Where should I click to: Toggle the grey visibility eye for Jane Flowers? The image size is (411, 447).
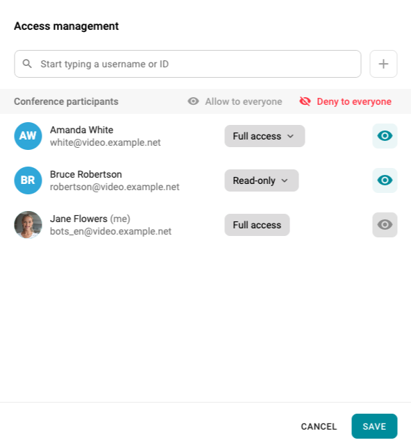[385, 225]
